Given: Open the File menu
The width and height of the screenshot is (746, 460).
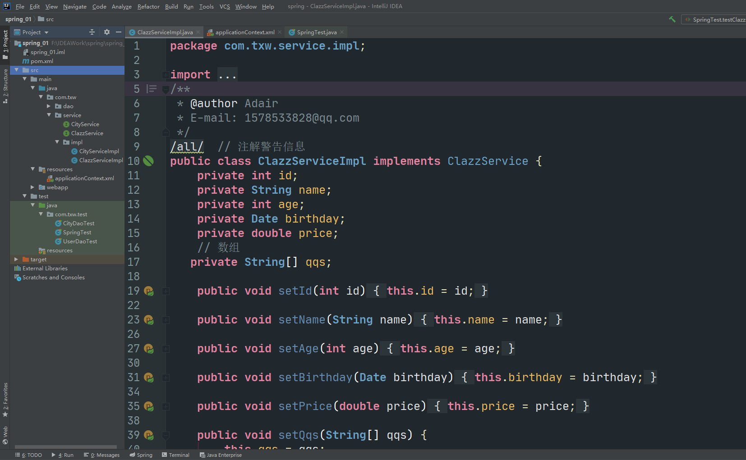Looking at the screenshot, I should (20, 6).
